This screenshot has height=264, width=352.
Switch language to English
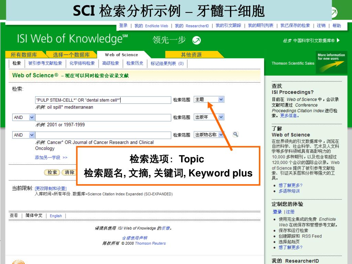56,216
